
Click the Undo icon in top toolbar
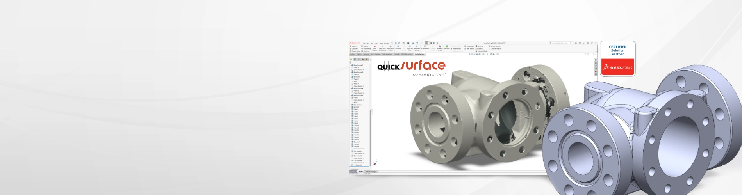click(x=417, y=43)
